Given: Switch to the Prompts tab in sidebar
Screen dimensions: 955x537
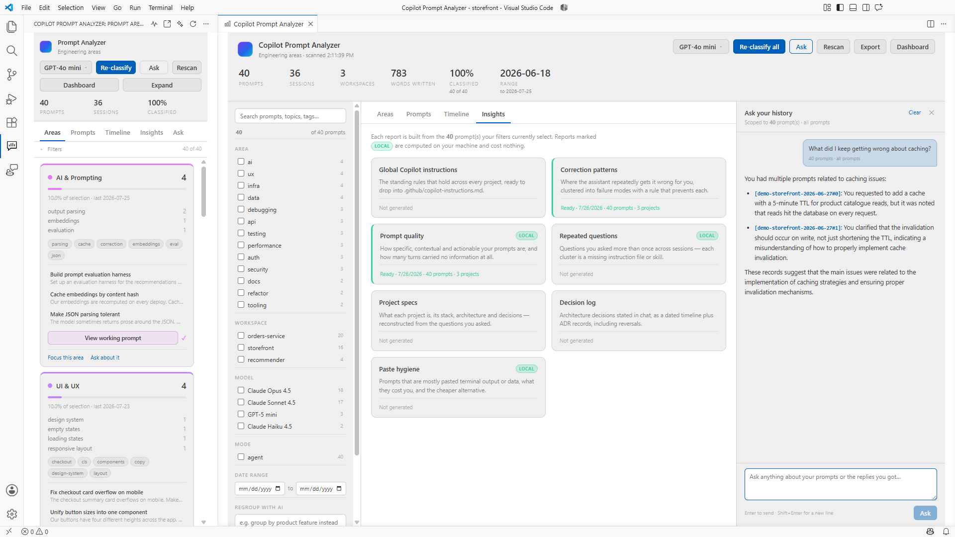Looking at the screenshot, I should pos(83,132).
